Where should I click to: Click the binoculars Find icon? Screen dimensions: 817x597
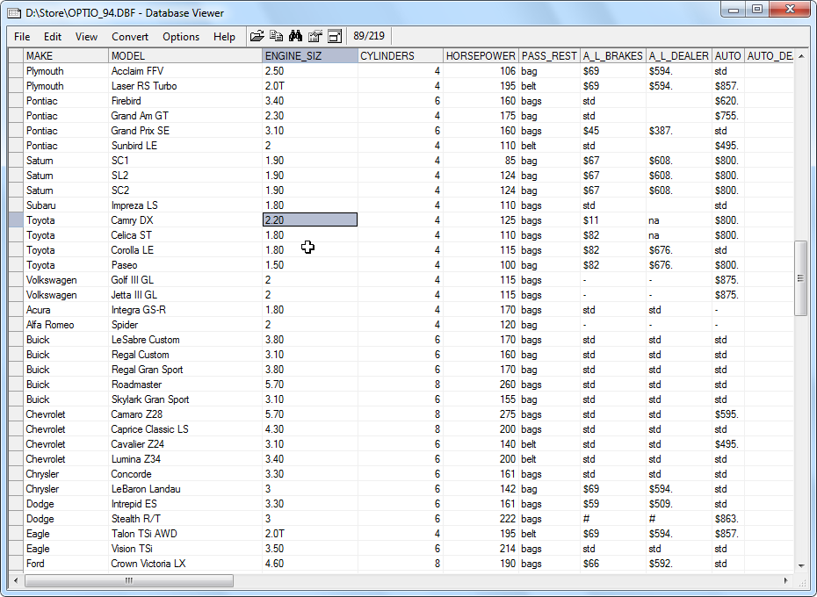295,36
